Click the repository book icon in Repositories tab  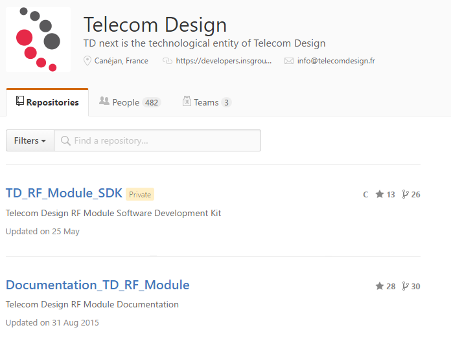pos(20,101)
